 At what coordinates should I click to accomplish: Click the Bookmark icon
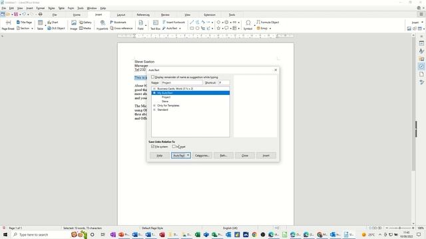[x=118, y=22]
